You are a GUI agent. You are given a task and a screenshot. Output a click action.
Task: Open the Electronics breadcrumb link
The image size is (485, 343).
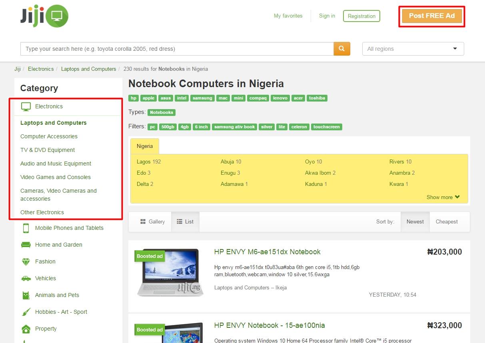coord(41,69)
